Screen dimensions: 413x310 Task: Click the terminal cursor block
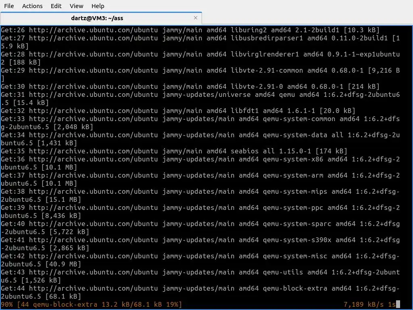point(398,304)
